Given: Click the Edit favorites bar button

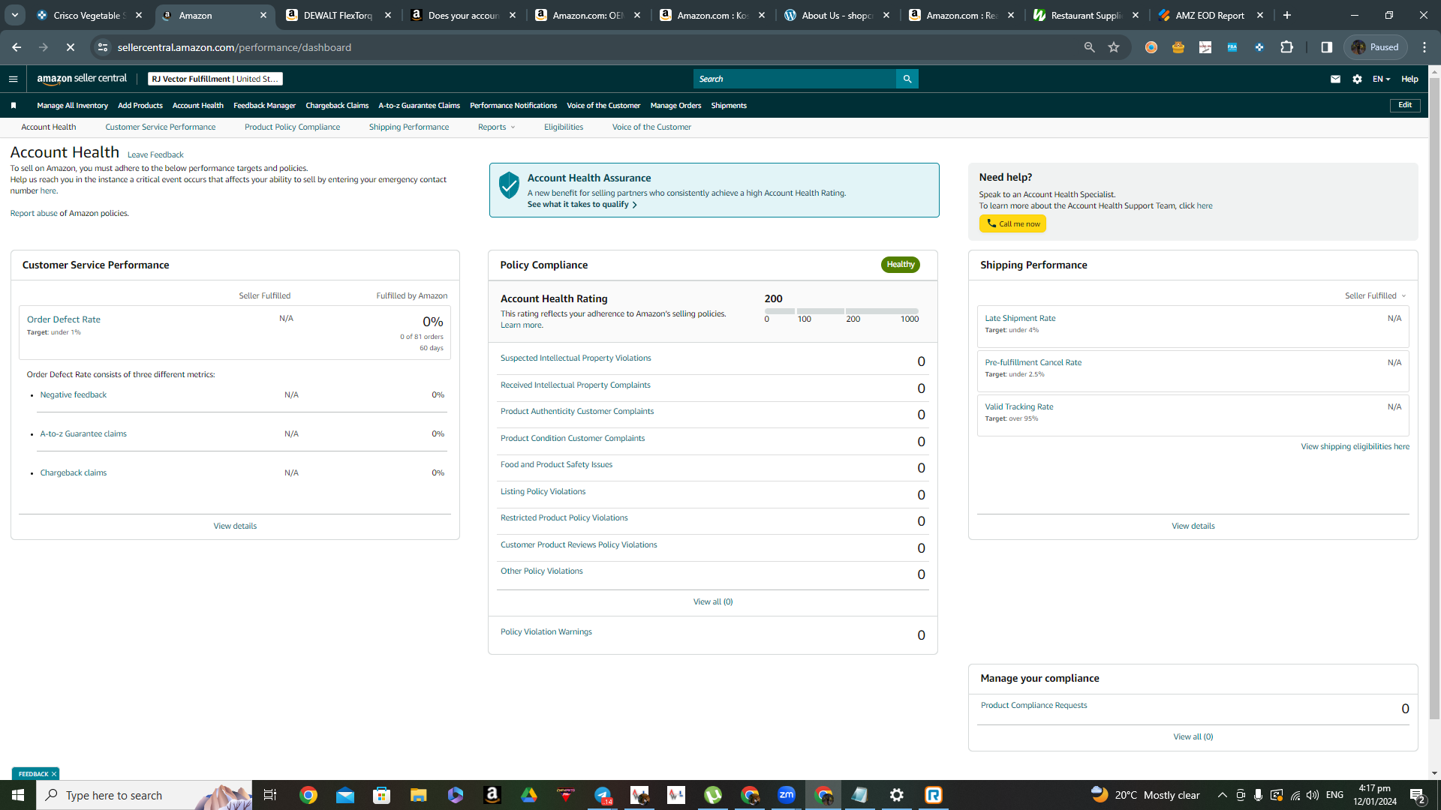Looking at the screenshot, I should (x=1405, y=106).
